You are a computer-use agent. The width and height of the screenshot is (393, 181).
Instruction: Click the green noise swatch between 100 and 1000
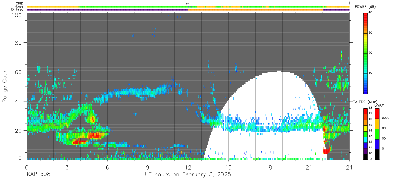pyautogui.click(x=377, y=134)
